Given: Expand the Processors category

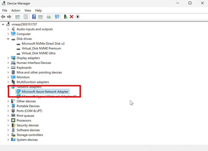Looking at the screenshot, I should coord(8,120).
